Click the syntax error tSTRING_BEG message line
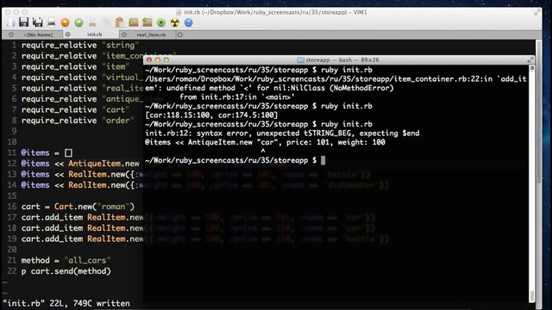Image resolution: width=552 pixels, height=310 pixels. pos(282,133)
